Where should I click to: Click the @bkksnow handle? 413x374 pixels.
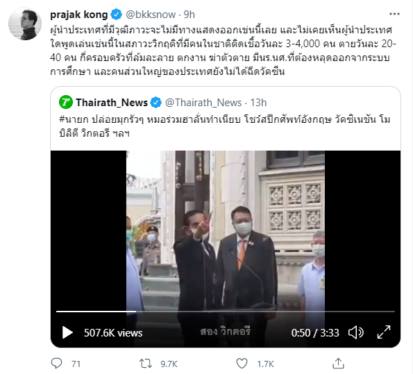[x=151, y=15]
